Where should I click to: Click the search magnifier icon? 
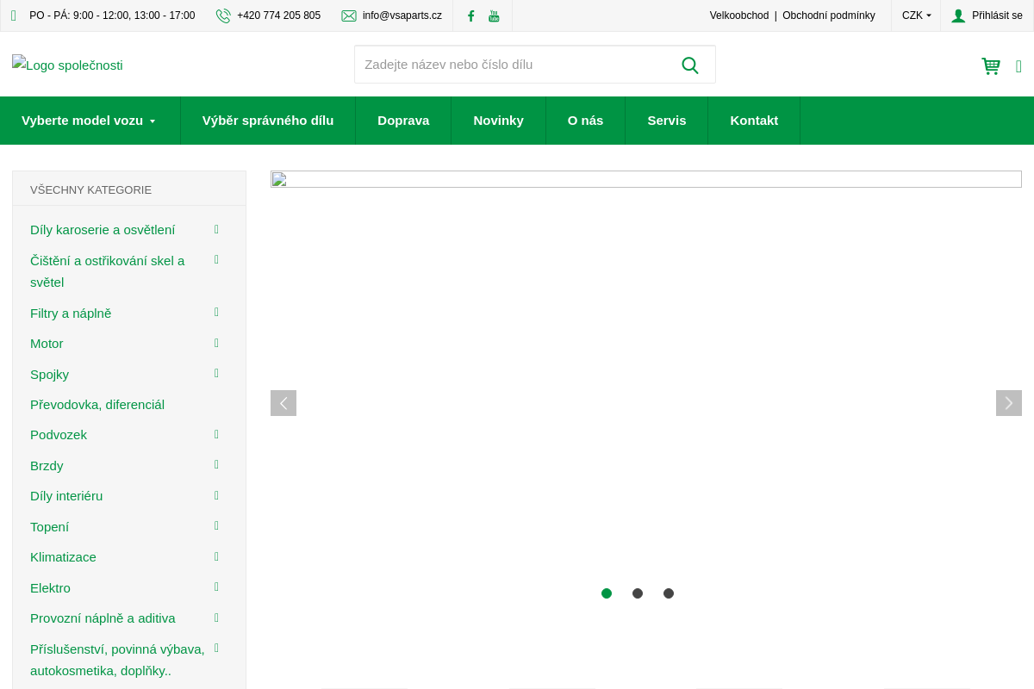689,65
